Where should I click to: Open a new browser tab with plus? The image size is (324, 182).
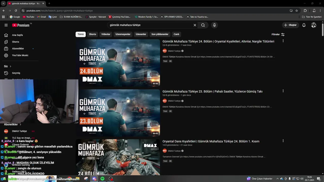click(x=49, y=4)
